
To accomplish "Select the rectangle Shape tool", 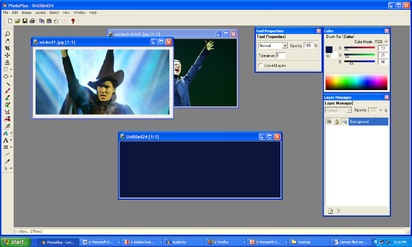I will (6, 147).
